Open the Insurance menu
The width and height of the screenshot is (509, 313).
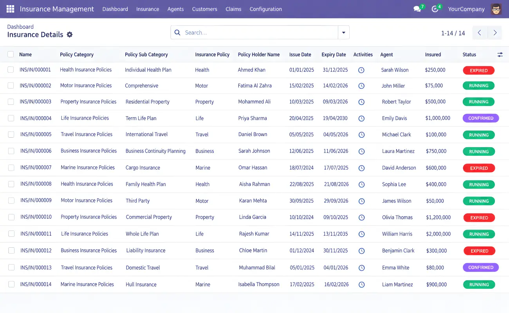click(148, 9)
